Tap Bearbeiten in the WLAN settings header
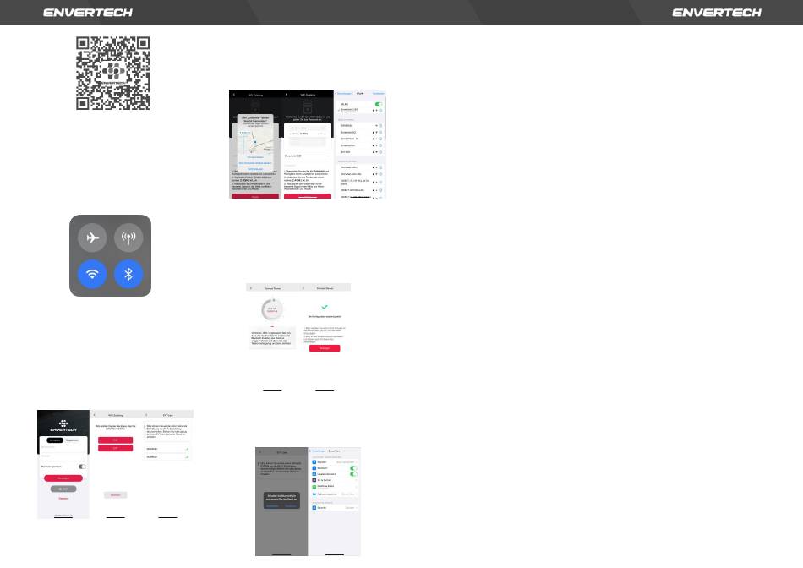The image size is (803, 568). (x=379, y=94)
